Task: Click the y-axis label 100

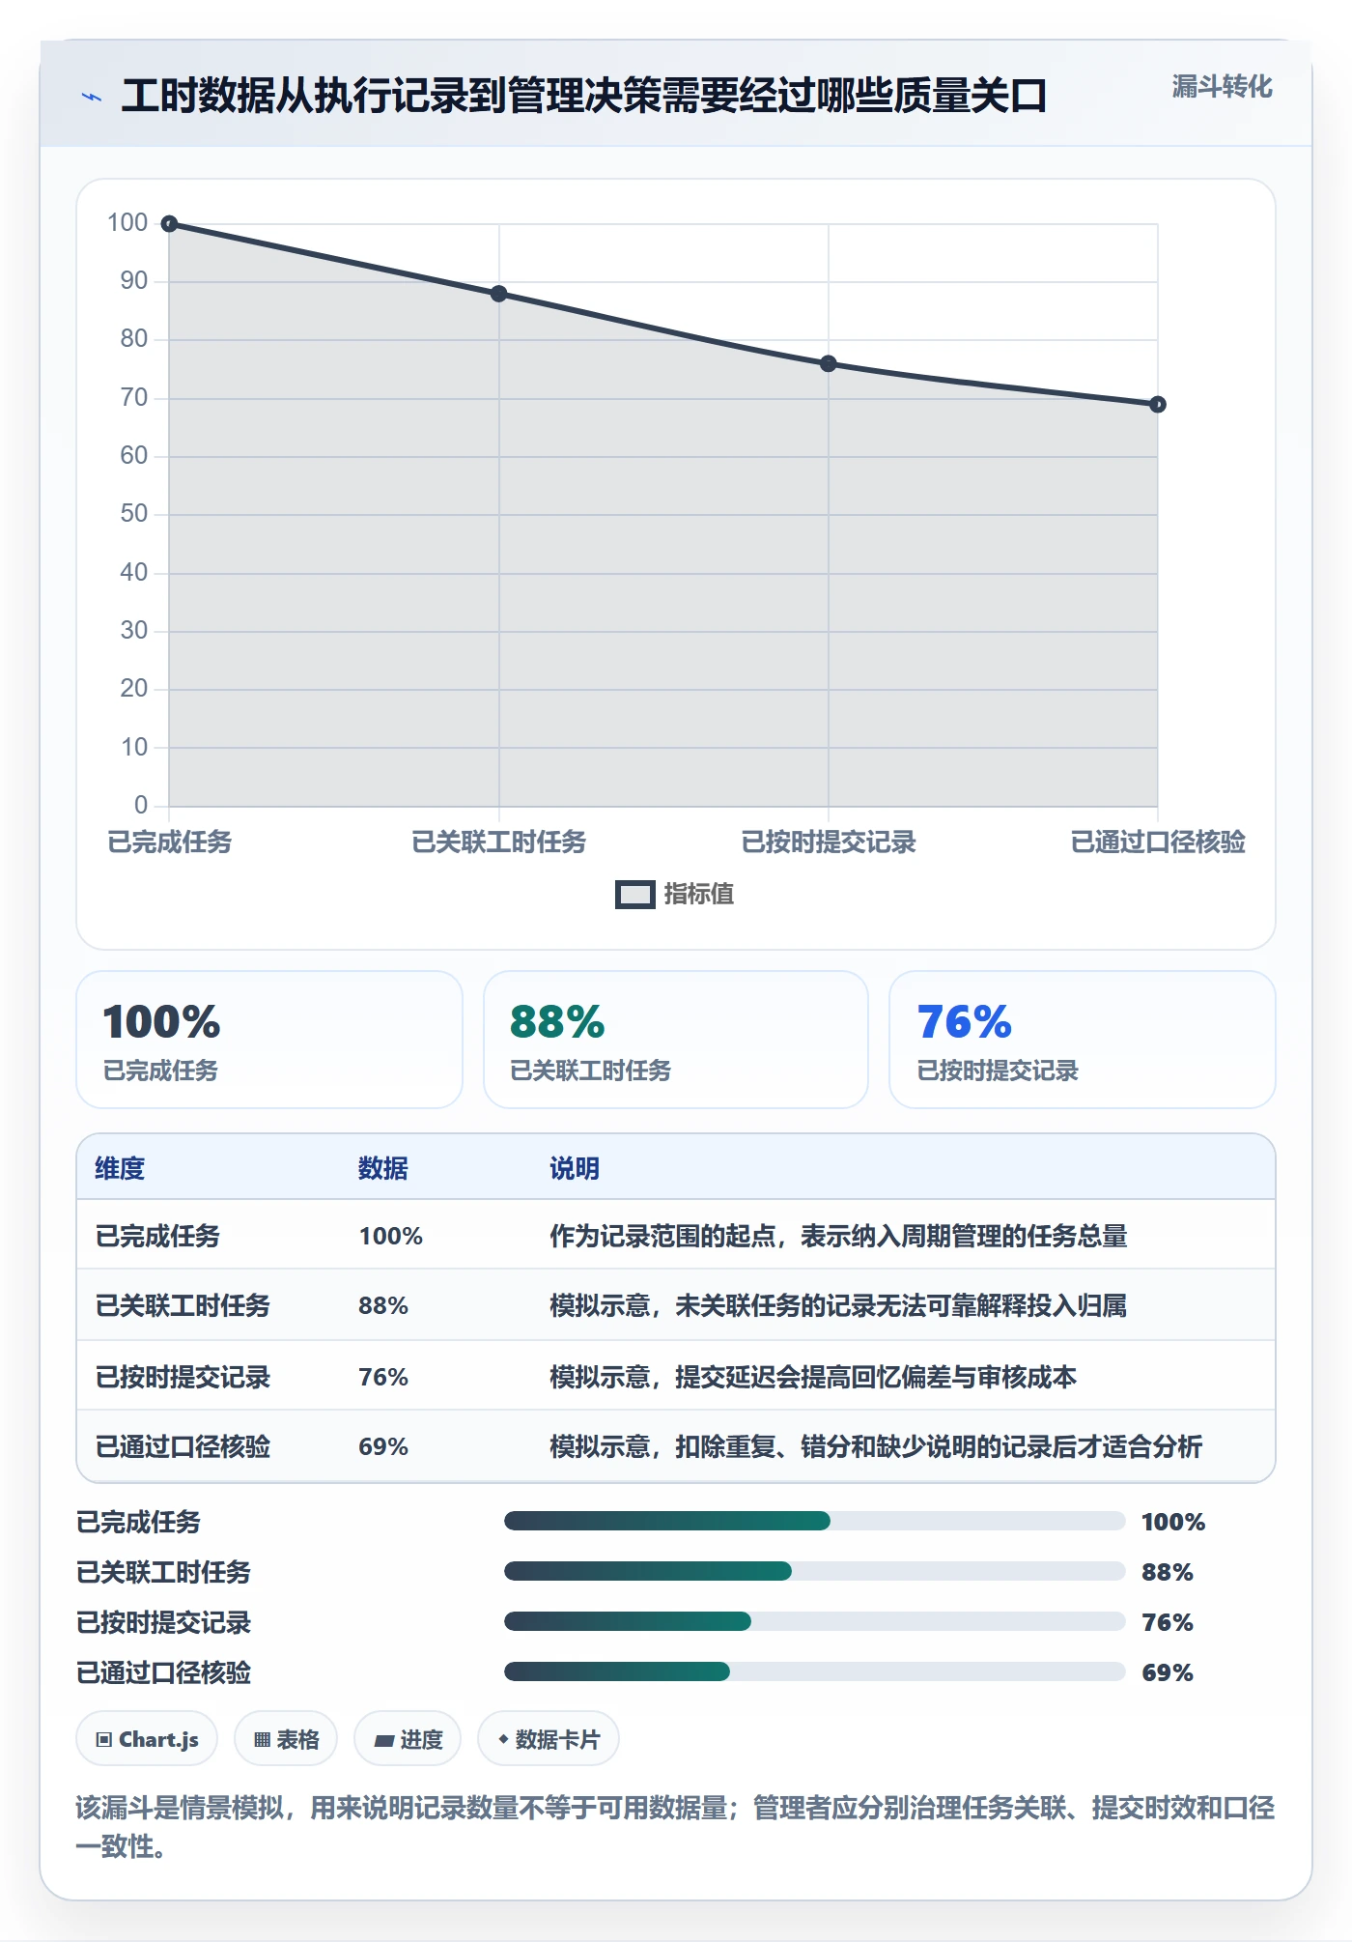Action: [127, 223]
